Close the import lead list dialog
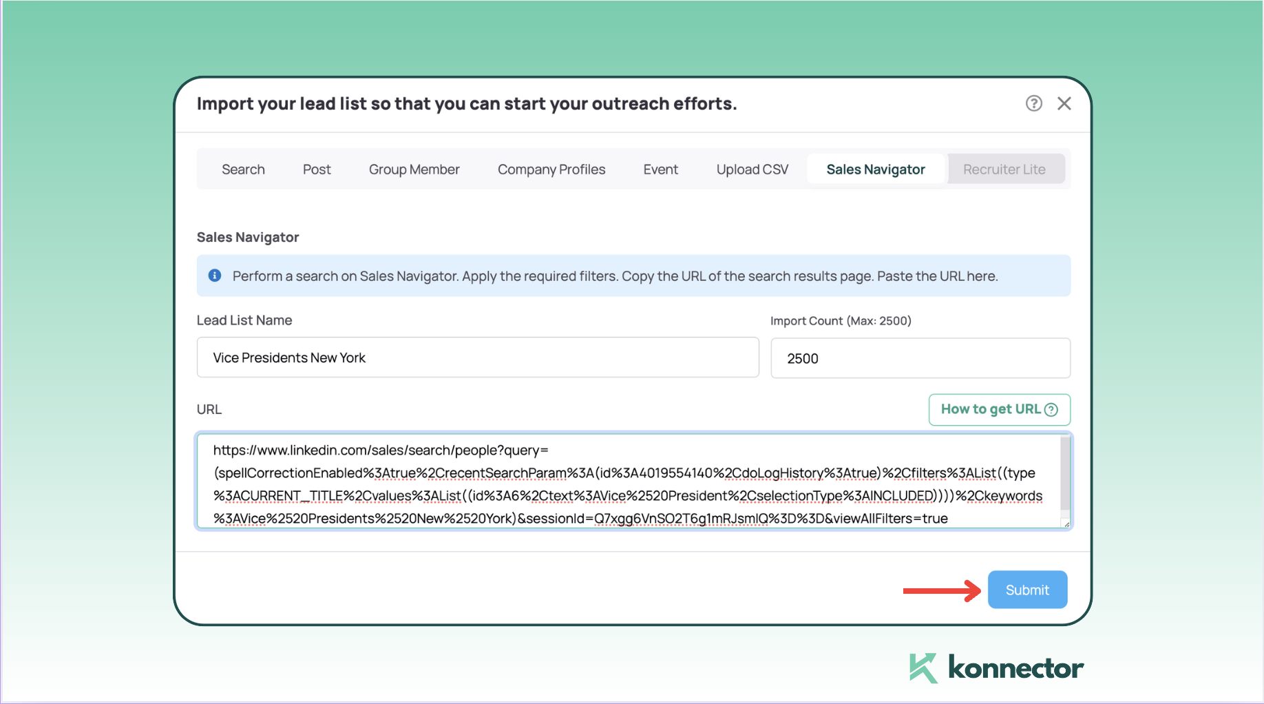Viewport: 1264px width, 704px height. [1064, 103]
